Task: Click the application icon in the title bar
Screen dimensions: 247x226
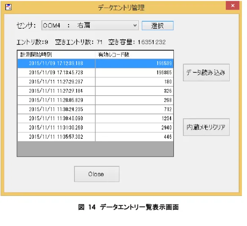Action: pyautogui.click(x=8, y=7)
